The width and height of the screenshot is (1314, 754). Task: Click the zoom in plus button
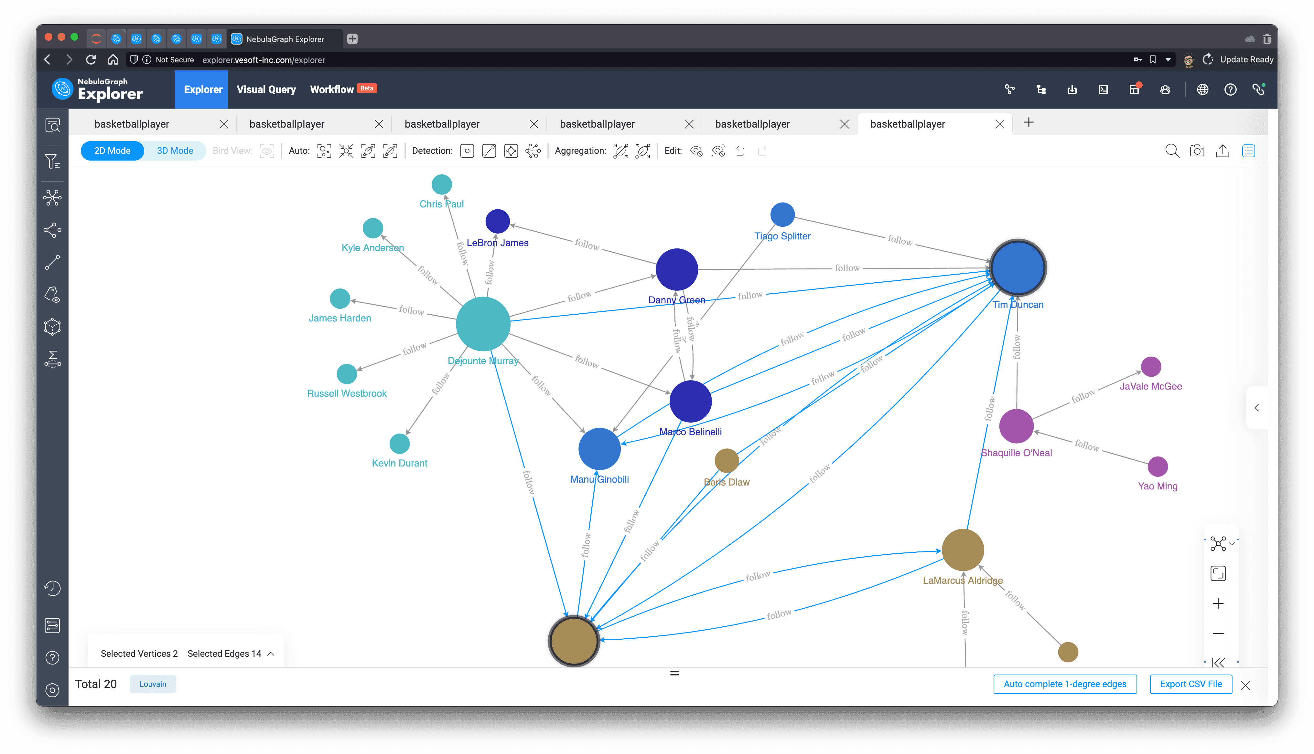point(1218,603)
